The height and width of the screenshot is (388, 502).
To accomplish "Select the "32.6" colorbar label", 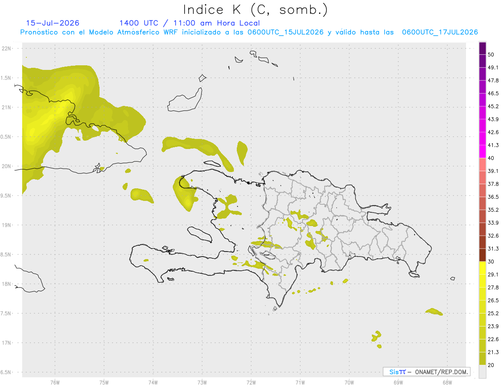I will tap(493, 236).
